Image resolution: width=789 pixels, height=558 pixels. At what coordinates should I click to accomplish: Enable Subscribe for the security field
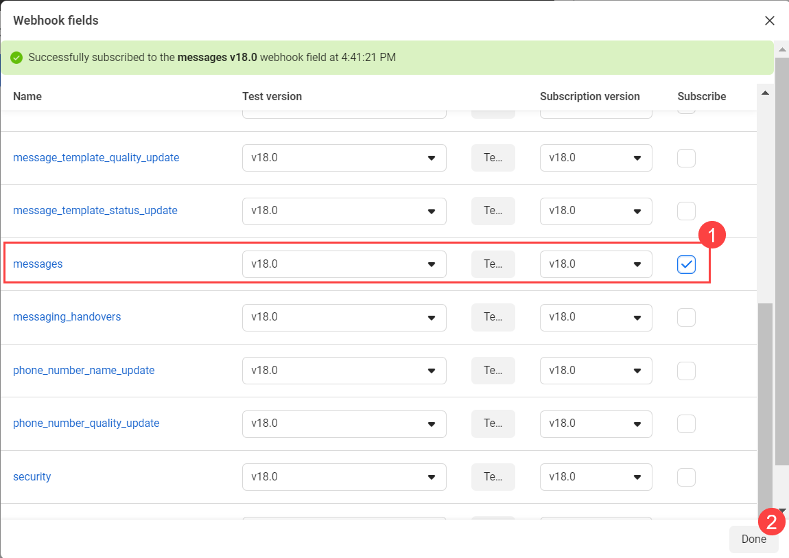point(686,476)
